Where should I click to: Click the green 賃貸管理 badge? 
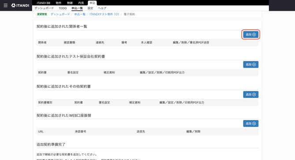tap(42, 14)
